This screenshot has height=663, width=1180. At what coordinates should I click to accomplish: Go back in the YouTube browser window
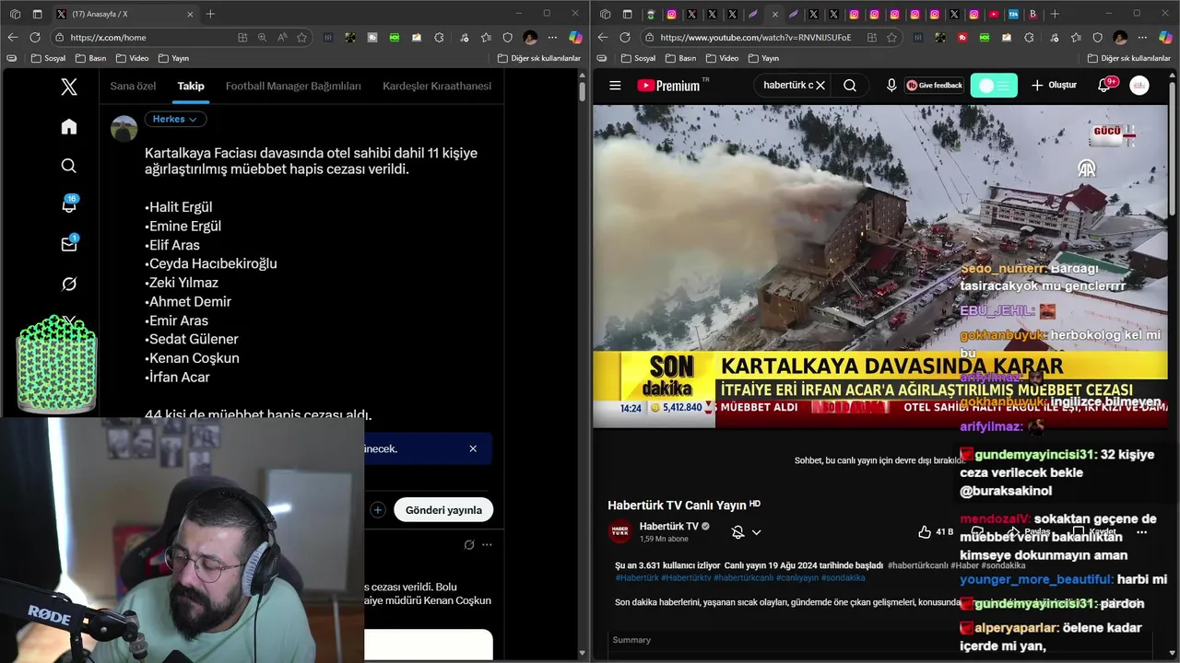click(x=603, y=38)
